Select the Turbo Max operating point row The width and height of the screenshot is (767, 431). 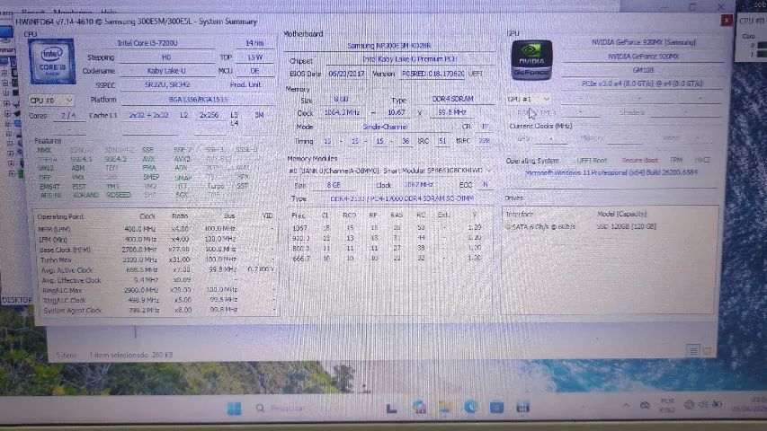pyautogui.click(x=156, y=259)
